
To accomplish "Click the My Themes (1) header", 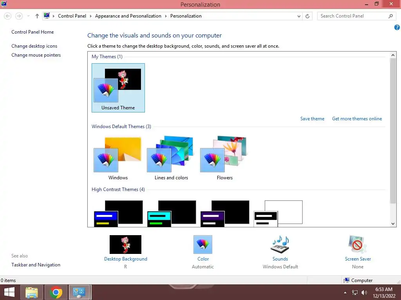I will tap(107, 57).
